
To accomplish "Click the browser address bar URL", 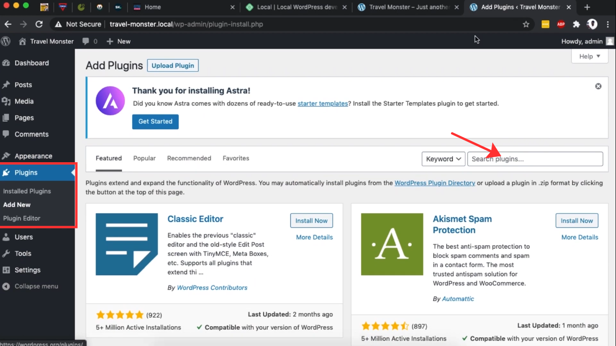I will pyautogui.click(x=186, y=24).
